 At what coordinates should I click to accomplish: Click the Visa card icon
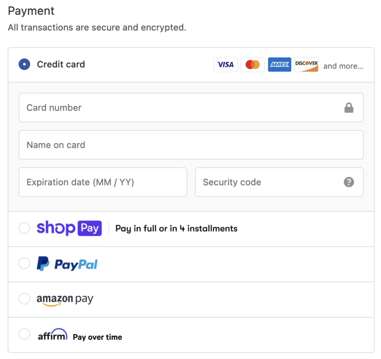coord(226,65)
